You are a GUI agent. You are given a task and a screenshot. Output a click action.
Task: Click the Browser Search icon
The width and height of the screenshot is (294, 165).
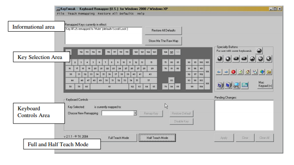tap(255, 72)
